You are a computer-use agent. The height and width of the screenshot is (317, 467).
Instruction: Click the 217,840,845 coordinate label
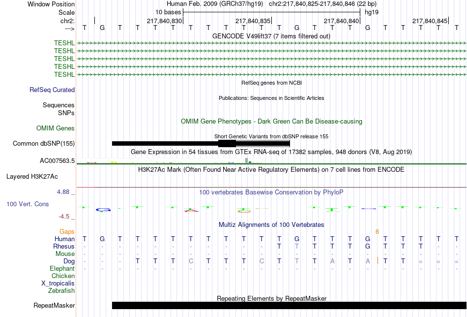[x=430, y=21]
